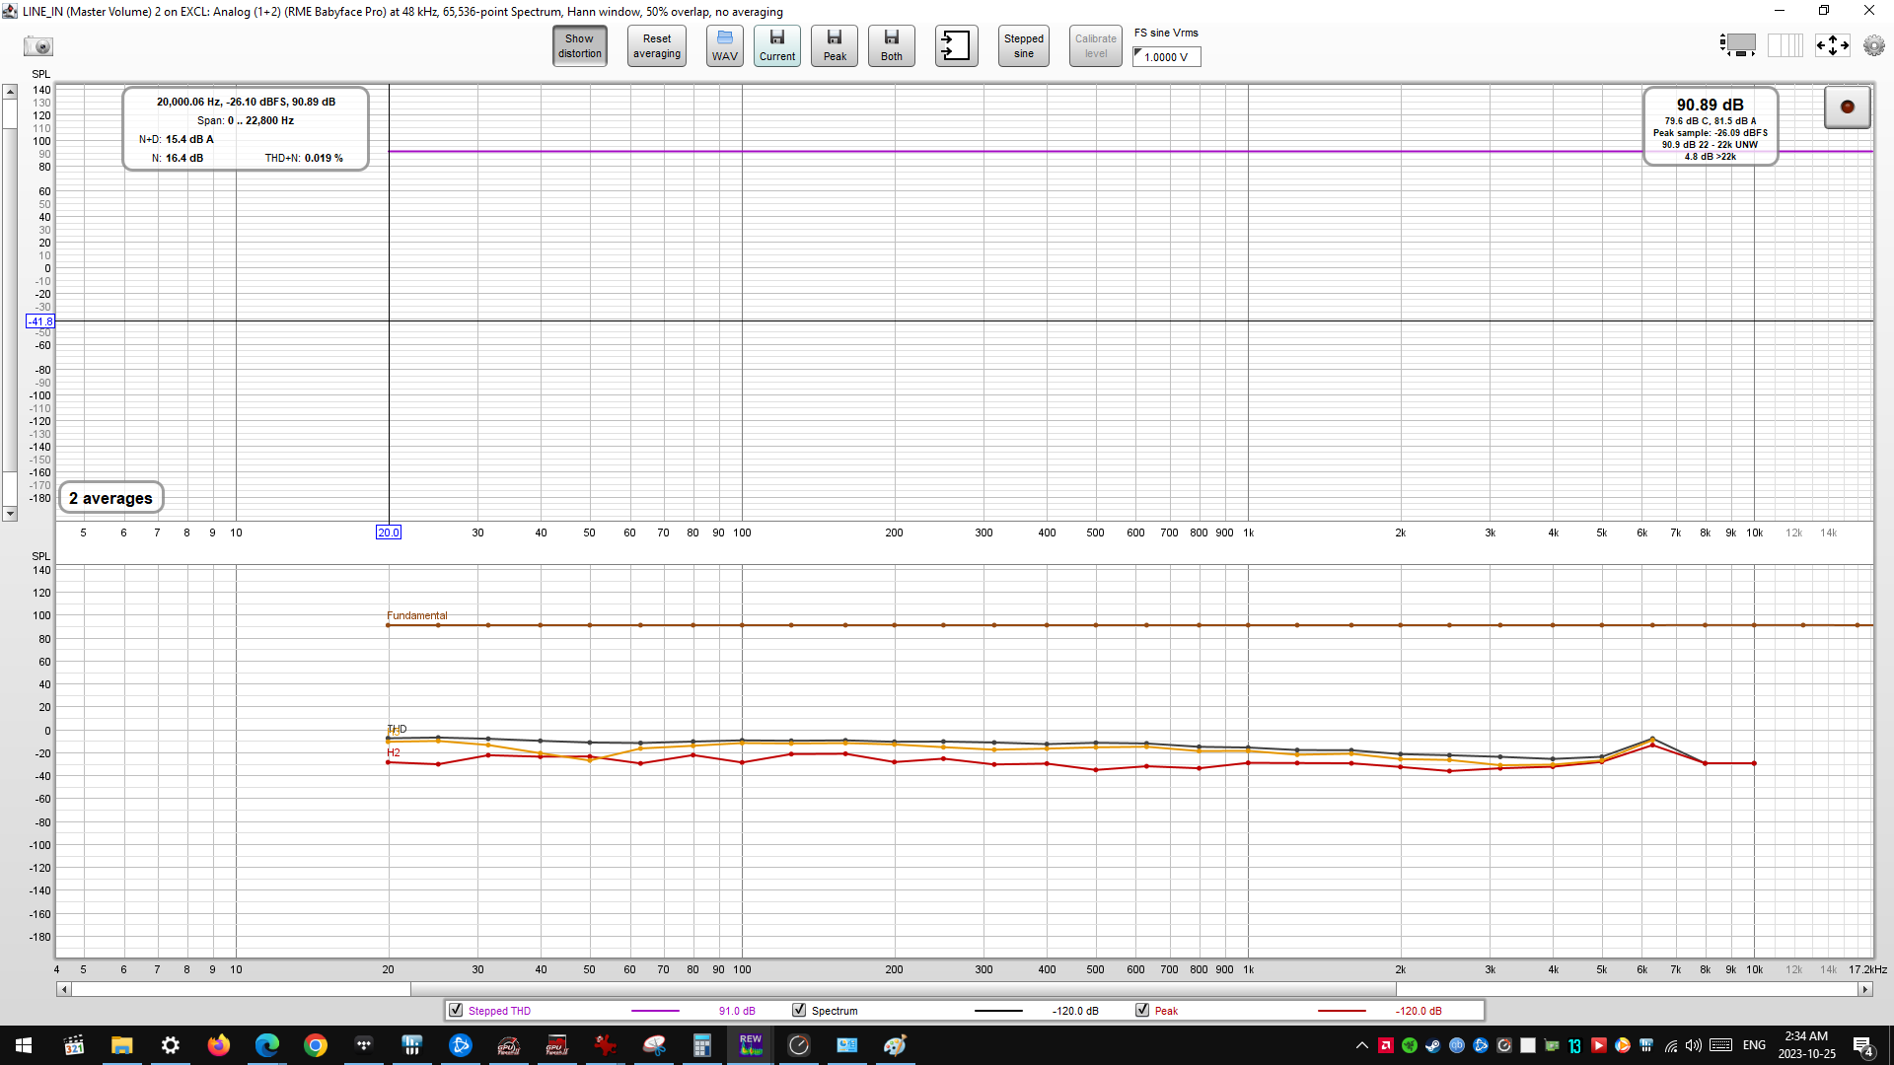This screenshot has width=1894, height=1065.
Task: Toggle the Spectrum trace checkbox
Action: pos(799,1011)
